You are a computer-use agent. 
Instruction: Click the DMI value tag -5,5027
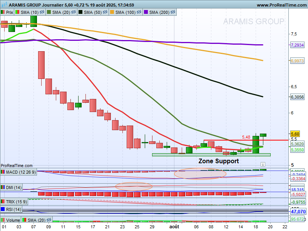(298, 194)
